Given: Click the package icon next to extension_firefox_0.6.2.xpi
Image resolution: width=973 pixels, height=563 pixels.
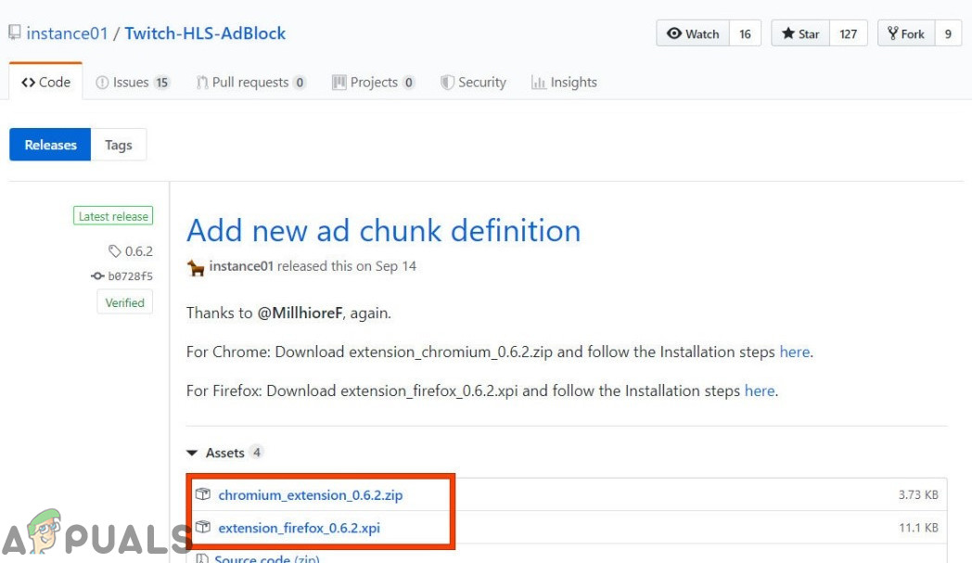Looking at the screenshot, I should coord(203,528).
